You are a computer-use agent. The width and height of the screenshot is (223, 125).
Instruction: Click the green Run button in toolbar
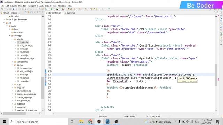click(x=51, y=9)
